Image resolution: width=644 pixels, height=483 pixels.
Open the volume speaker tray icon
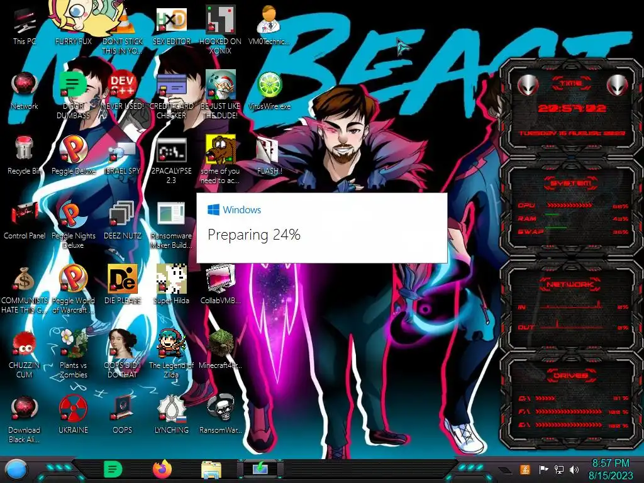click(574, 469)
